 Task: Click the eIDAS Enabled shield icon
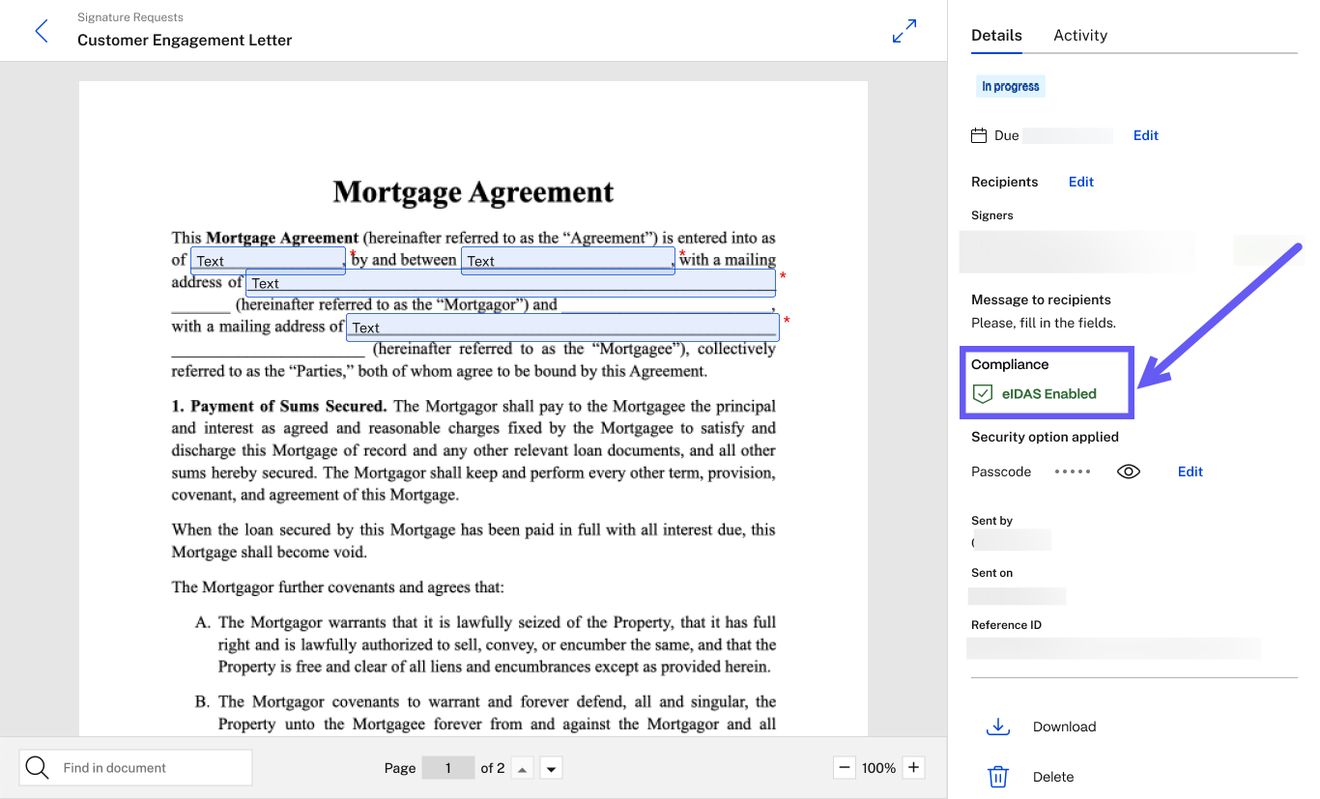983,393
